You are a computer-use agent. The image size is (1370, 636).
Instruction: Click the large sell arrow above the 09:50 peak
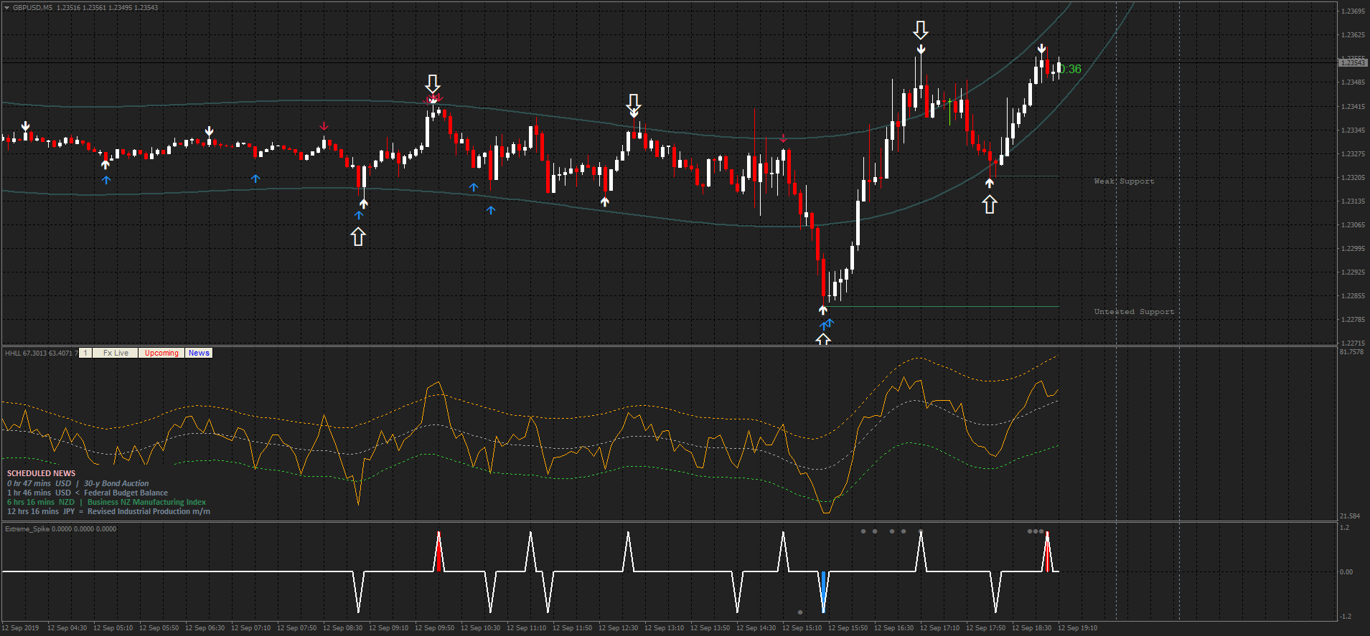tap(433, 84)
